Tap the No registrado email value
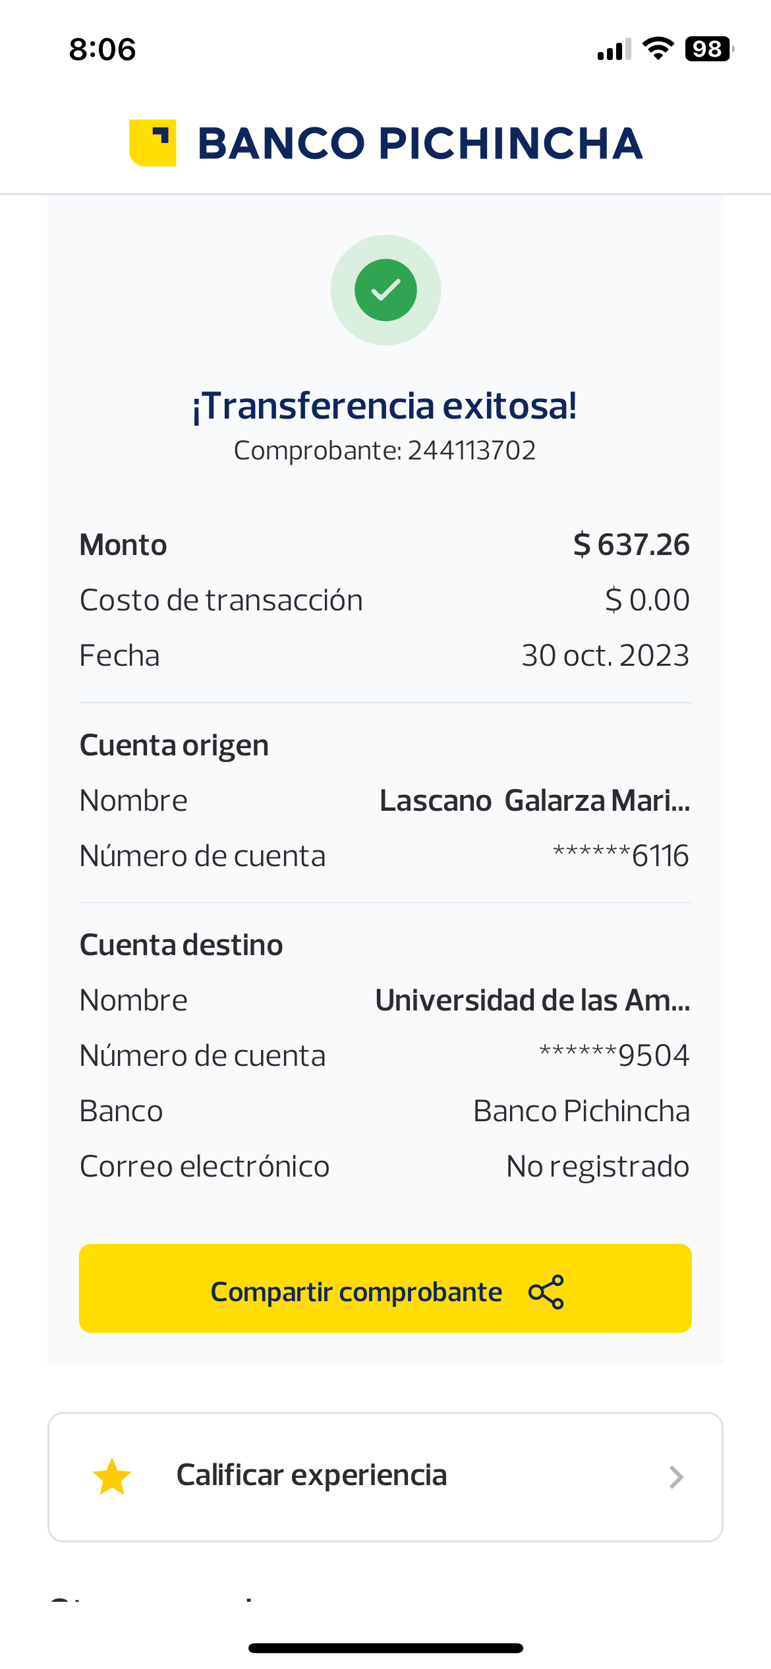This screenshot has width=771, height=1669. [x=597, y=1167]
